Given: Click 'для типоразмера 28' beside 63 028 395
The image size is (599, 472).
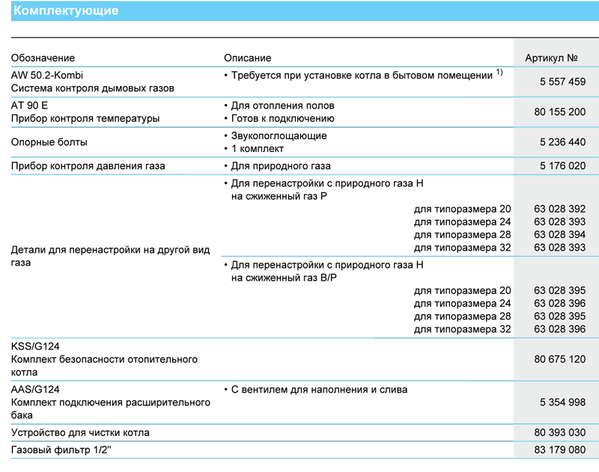Looking at the screenshot, I should (462, 316).
